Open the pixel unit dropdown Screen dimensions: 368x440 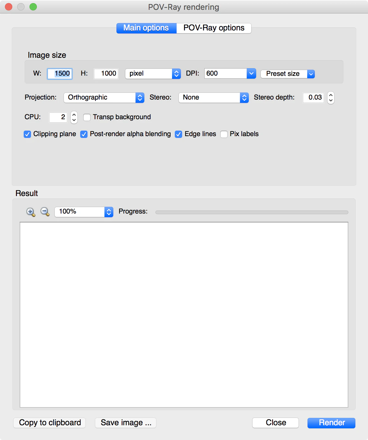(x=153, y=74)
